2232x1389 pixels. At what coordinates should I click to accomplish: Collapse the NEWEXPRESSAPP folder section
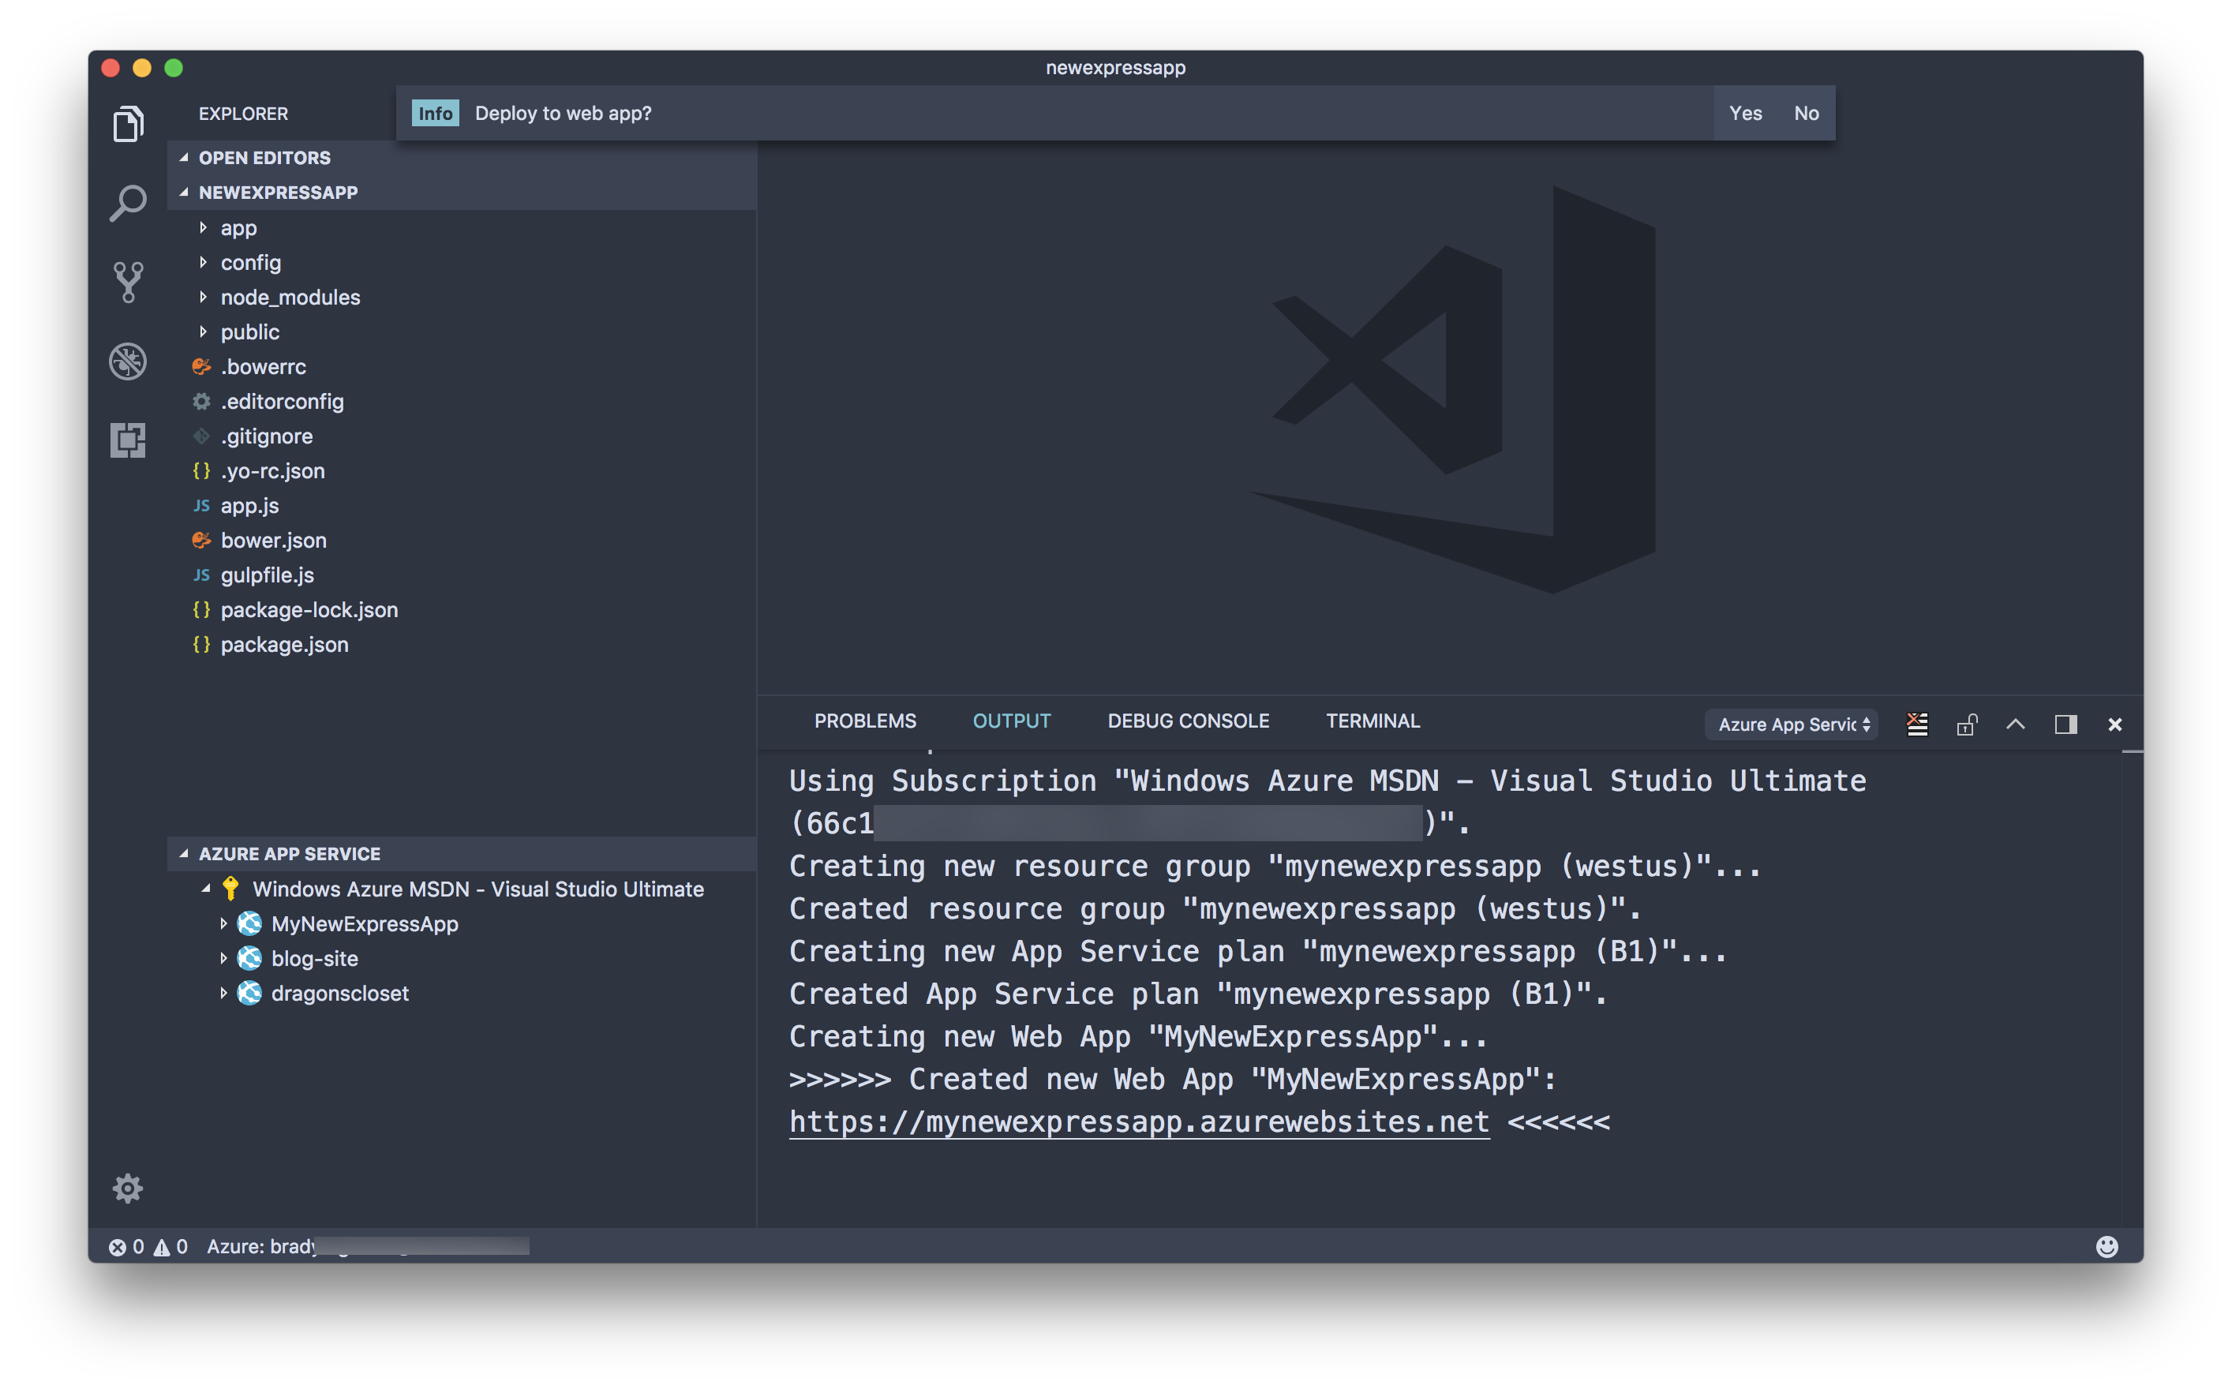184,192
